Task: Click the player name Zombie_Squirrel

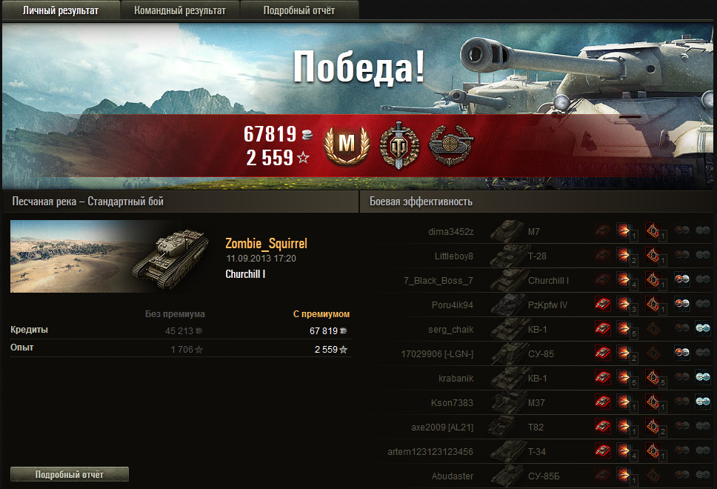Action: [x=266, y=243]
